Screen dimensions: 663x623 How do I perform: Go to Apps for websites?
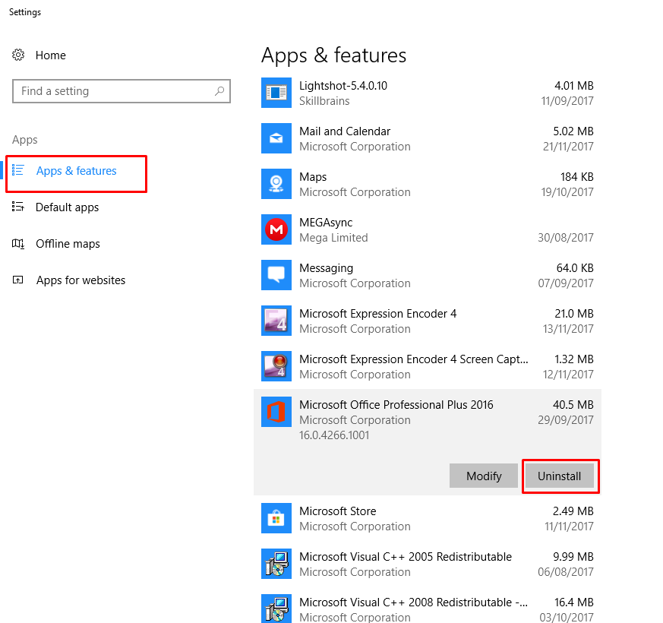pyautogui.click(x=81, y=280)
